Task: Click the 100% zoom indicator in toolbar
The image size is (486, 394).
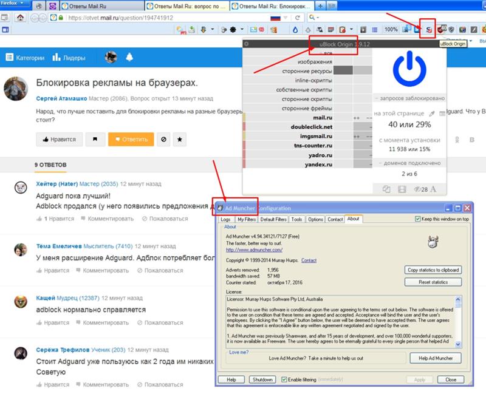Action: 391,29
